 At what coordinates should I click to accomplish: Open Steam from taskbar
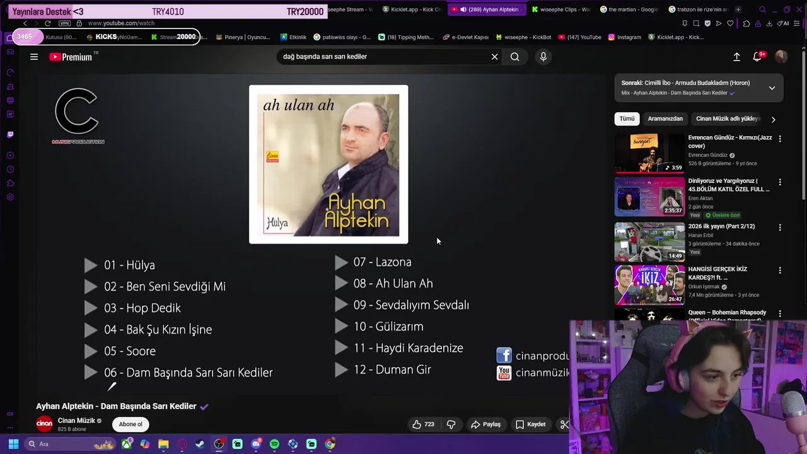(x=200, y=444)
